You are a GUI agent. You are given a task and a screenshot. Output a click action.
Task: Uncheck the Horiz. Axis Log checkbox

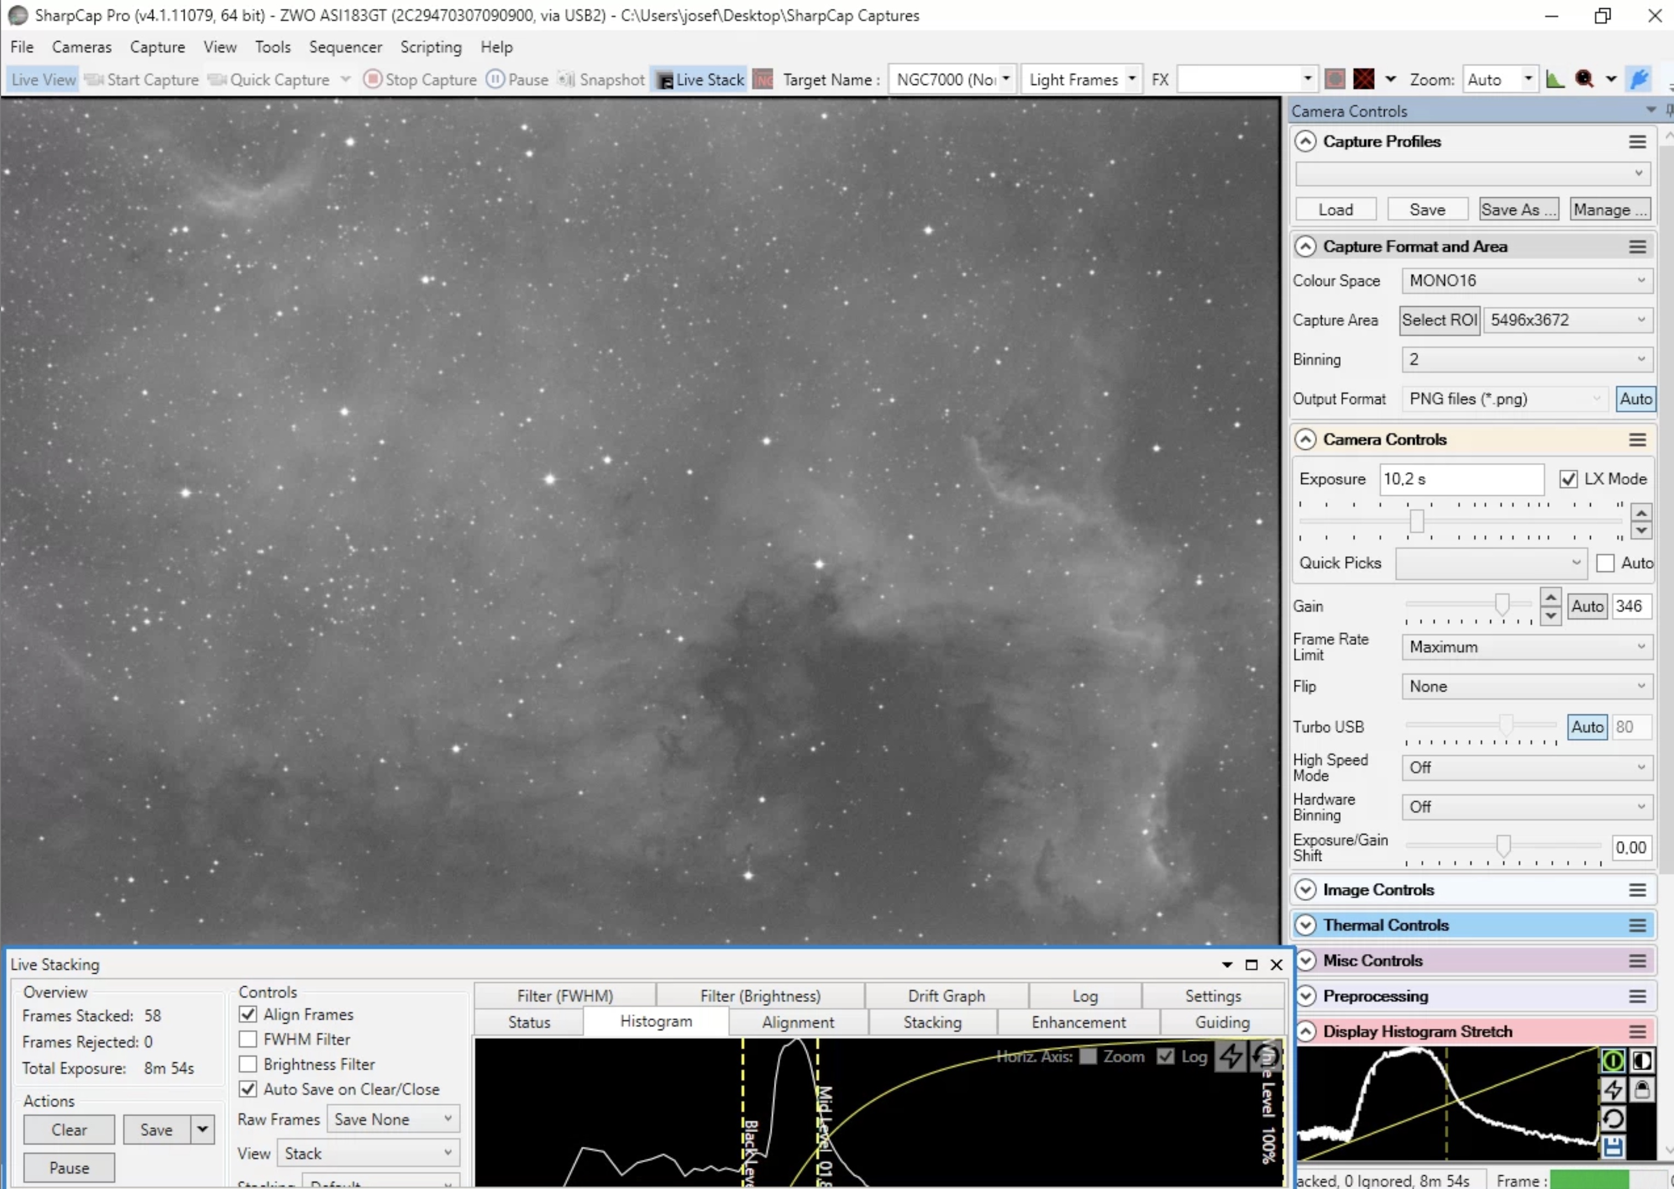[x=1166, y=1056]
